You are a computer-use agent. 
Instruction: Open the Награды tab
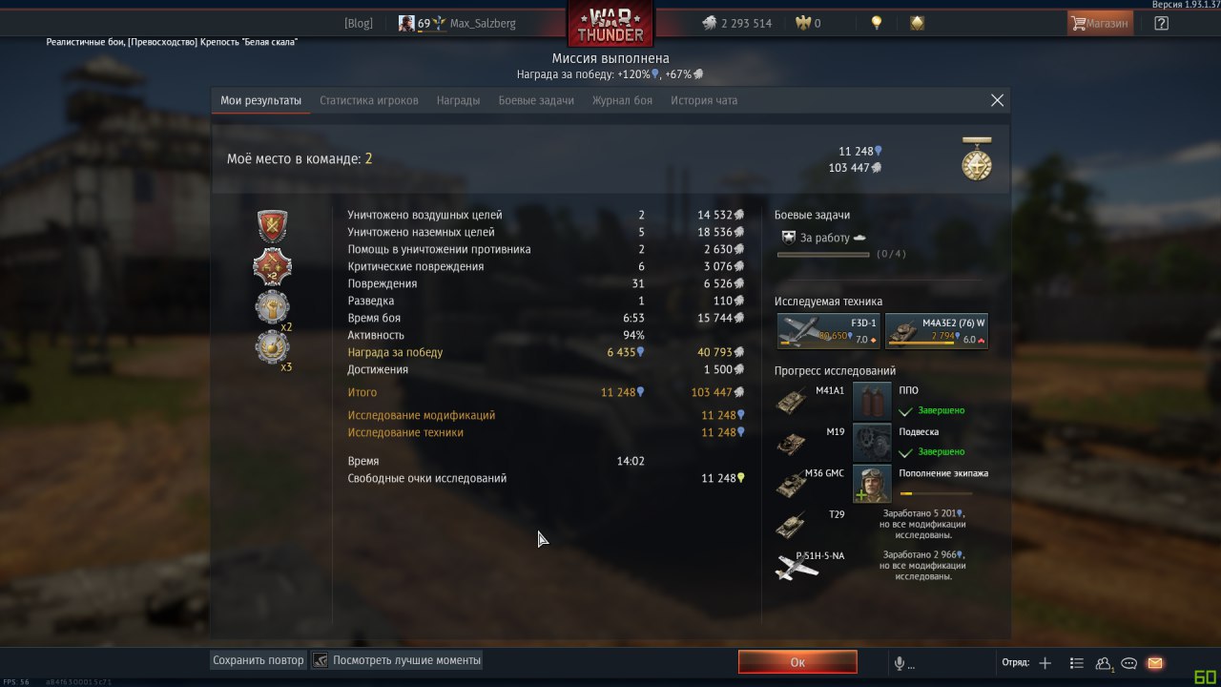[459, 100]
